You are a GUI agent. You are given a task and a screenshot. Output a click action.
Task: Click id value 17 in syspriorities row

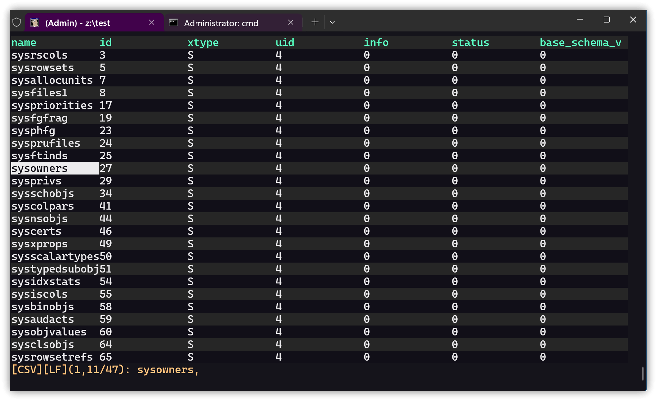pyautogui.click(x=106, y=105)
